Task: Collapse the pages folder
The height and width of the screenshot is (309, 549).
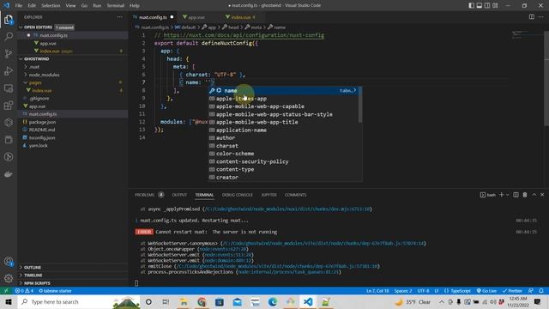Action: pos(35,82)
